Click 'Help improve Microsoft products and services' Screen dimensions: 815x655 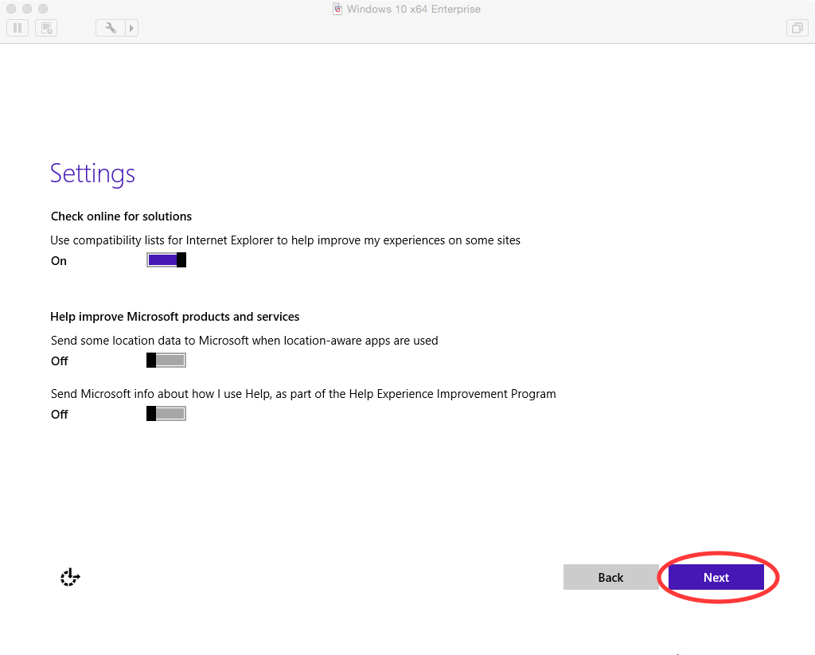pyautogui.click(x=174, y=317)
